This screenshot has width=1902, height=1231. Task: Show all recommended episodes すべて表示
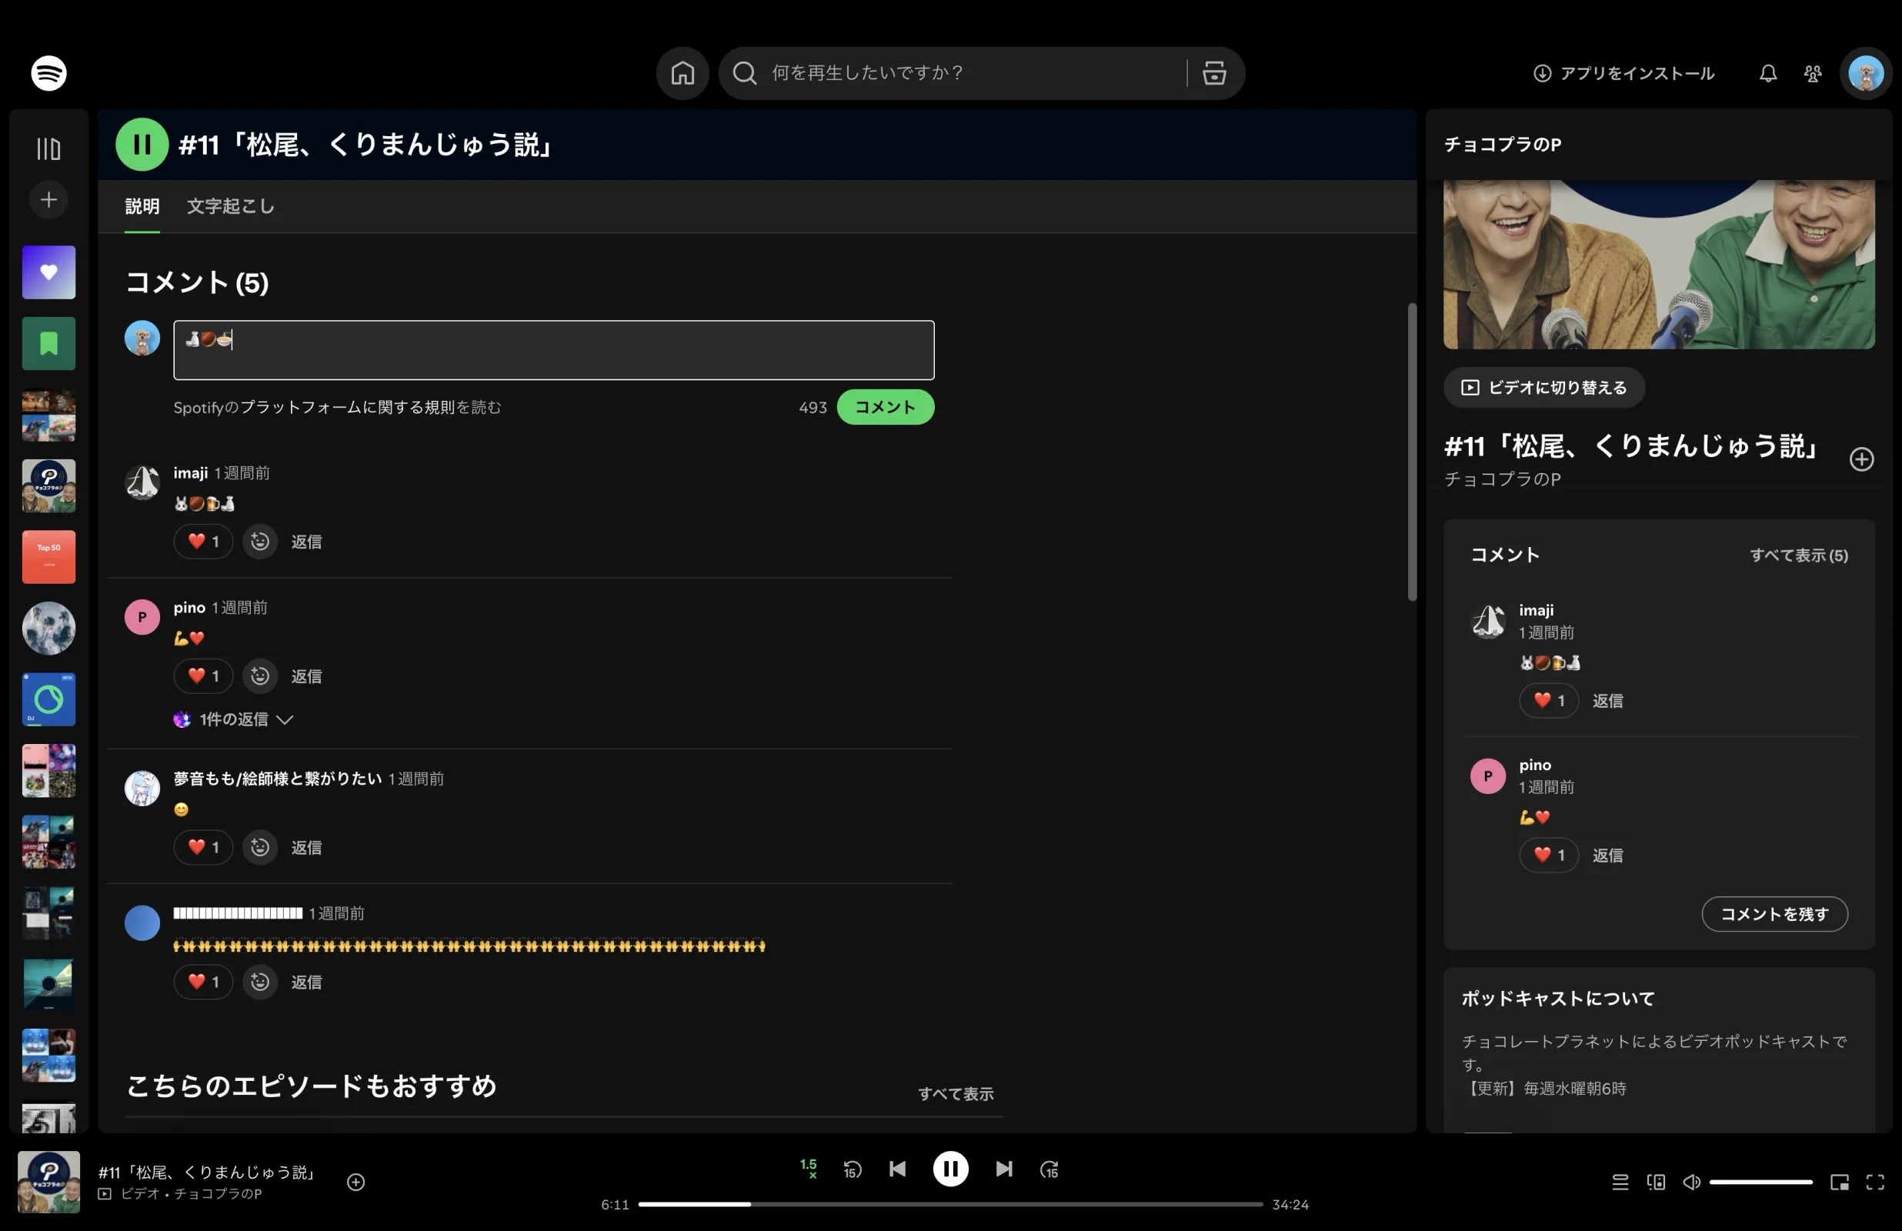pyautogui.click(x=955, y=1093)
